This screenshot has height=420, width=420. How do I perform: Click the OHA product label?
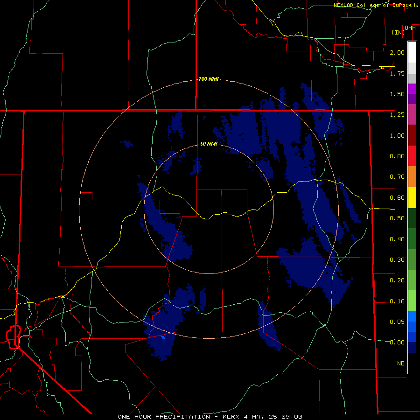pos(410,28)
